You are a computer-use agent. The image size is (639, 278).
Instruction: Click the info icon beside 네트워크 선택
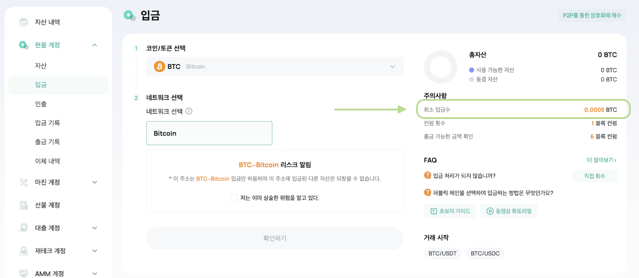pos(189,111)
